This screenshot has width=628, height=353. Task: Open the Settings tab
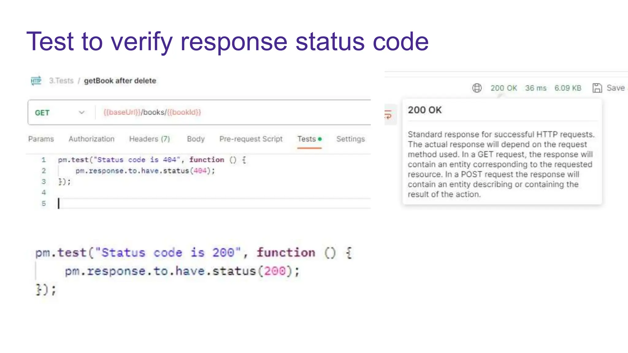[x=350, y=139]
